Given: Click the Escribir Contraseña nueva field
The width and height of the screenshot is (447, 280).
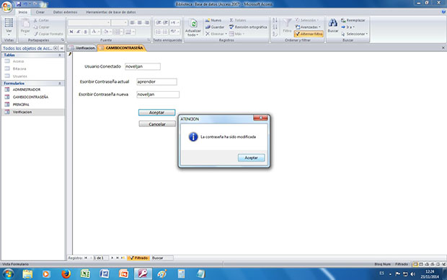Looking at the screenshot, I should (158, 95).
